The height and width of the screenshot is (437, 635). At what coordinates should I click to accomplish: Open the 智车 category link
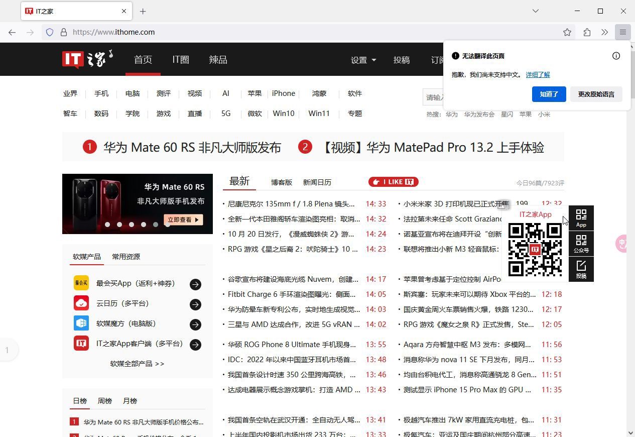click(x=70, y=114)
